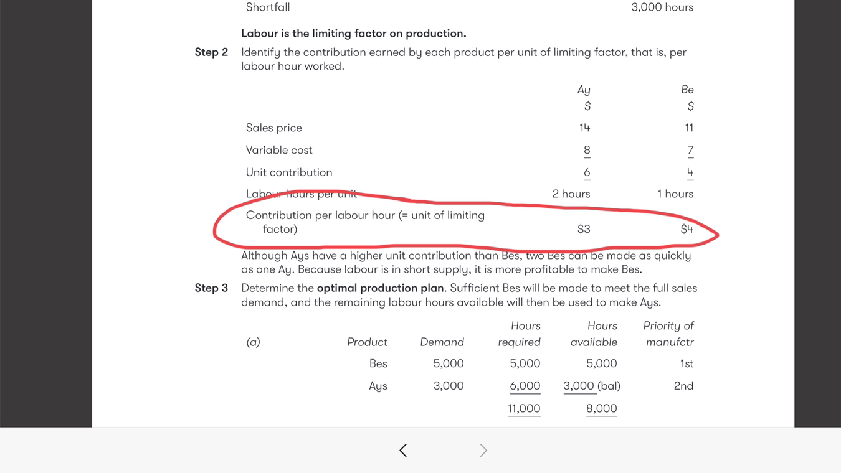This screenshot has height=473, width=841.
Task: Go to next page using right chevron
Action: [x=483, y=450]
